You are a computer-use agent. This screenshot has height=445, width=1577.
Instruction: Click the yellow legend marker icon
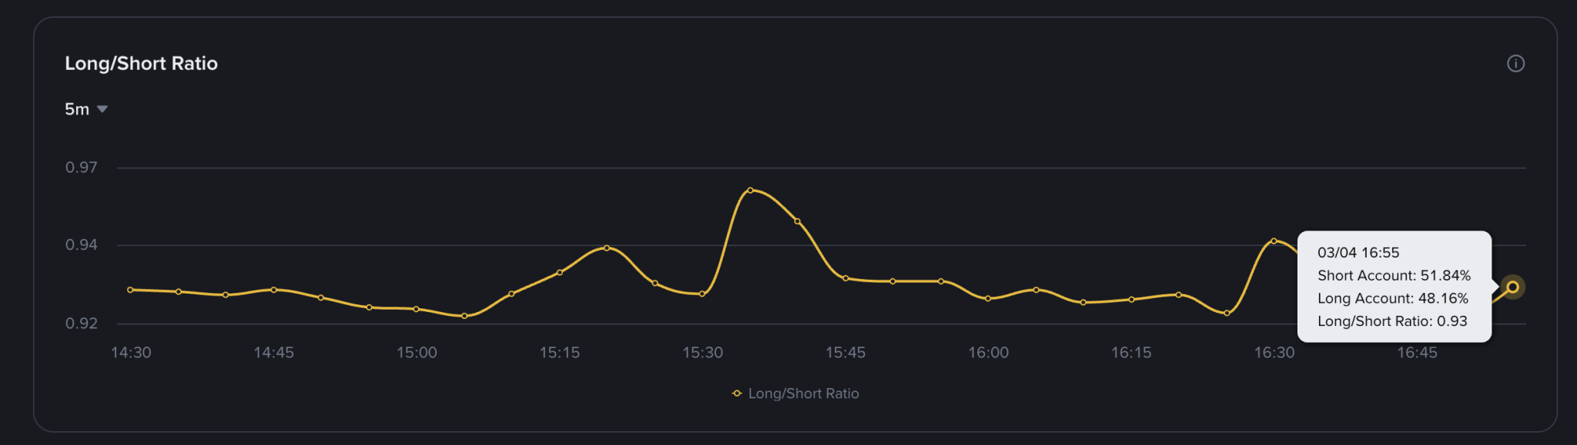737,394
